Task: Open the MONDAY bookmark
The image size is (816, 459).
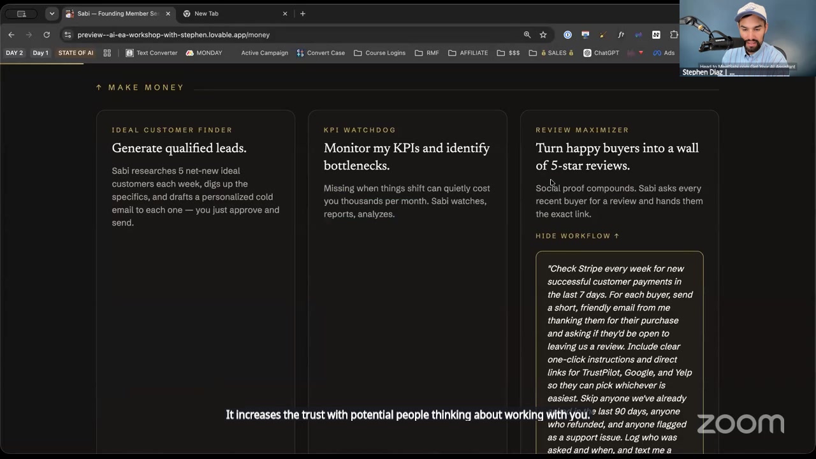Action: [204, 53]
